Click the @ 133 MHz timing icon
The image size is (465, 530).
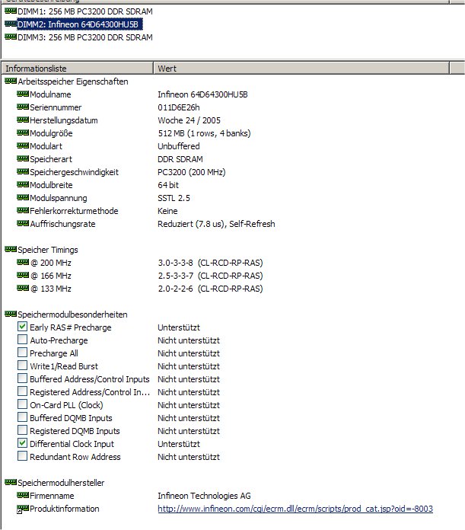[x=23, y=288]
